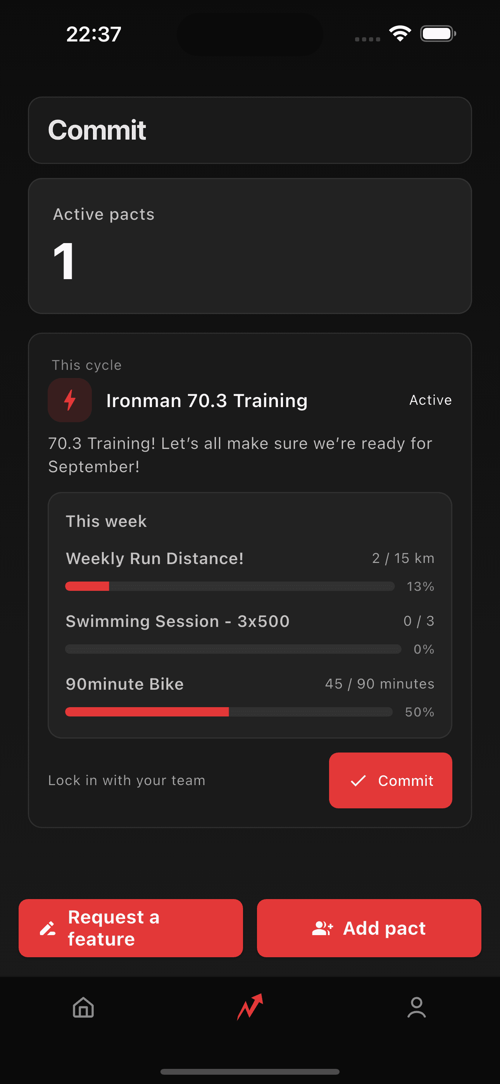Tap the Commit screen header

[97, 130]
